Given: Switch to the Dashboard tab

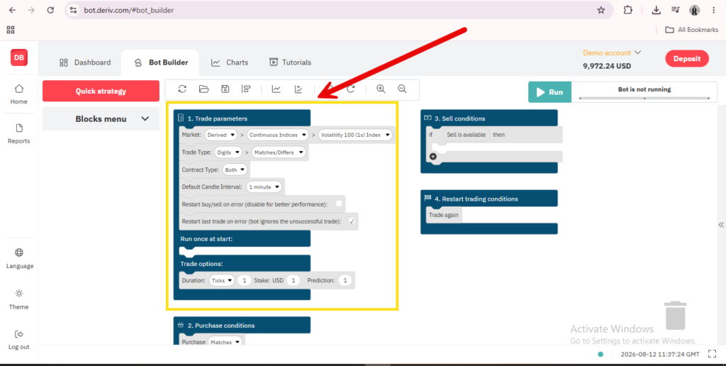Looking at the screenshot, I should tap(85, 62).
